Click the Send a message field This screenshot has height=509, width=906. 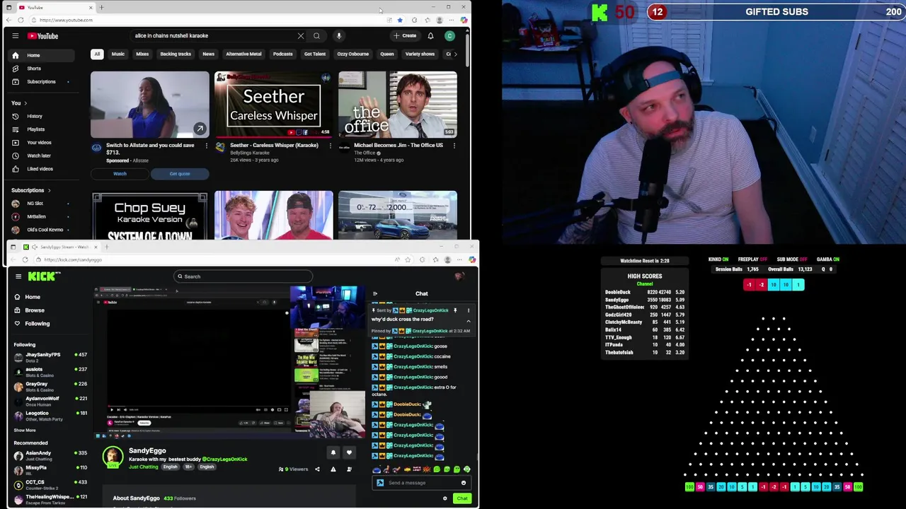pos(421,483)
